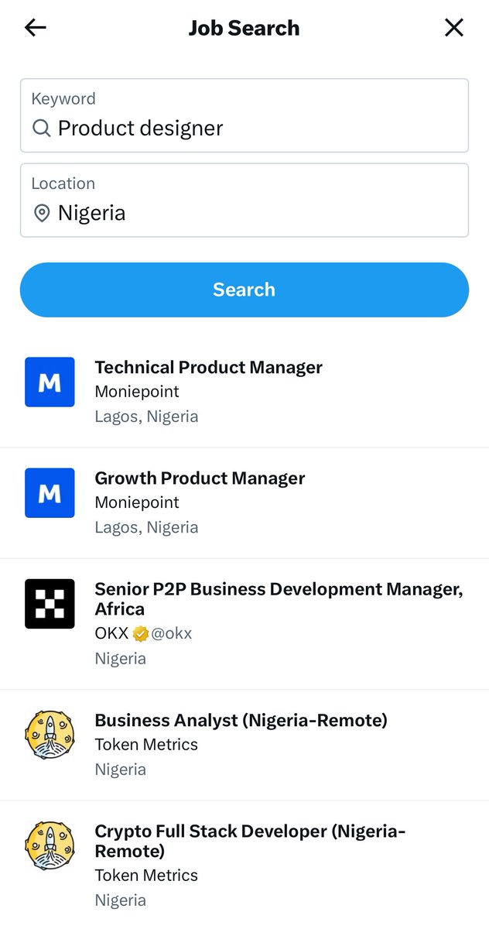
Task: Tap the location pin icon
Action: coord(42,213)
